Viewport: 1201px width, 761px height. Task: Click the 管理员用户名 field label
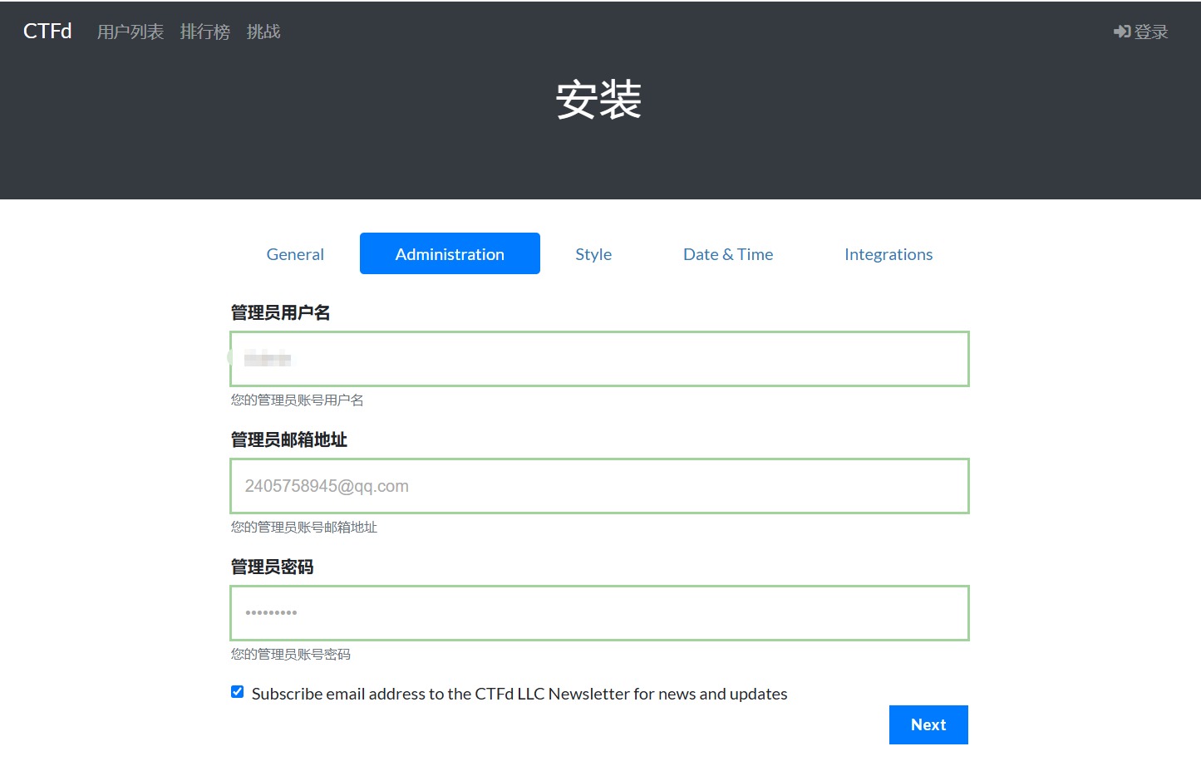pos(280,312)
